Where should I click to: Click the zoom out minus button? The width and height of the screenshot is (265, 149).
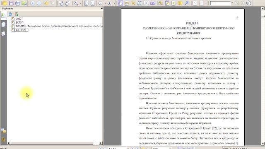coord(100,3)
